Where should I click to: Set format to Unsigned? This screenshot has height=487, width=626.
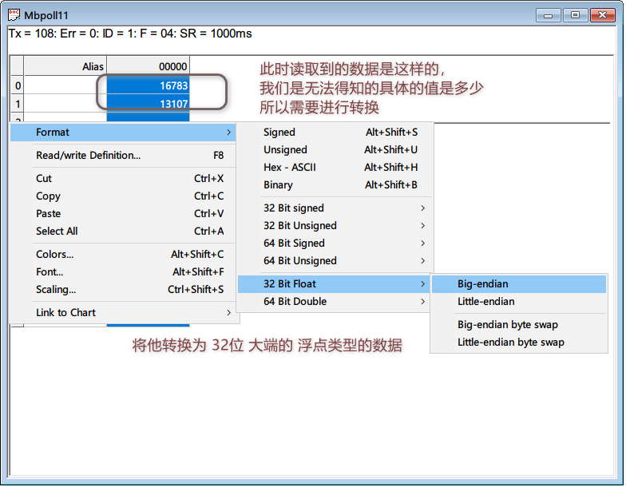coord(335,150)
